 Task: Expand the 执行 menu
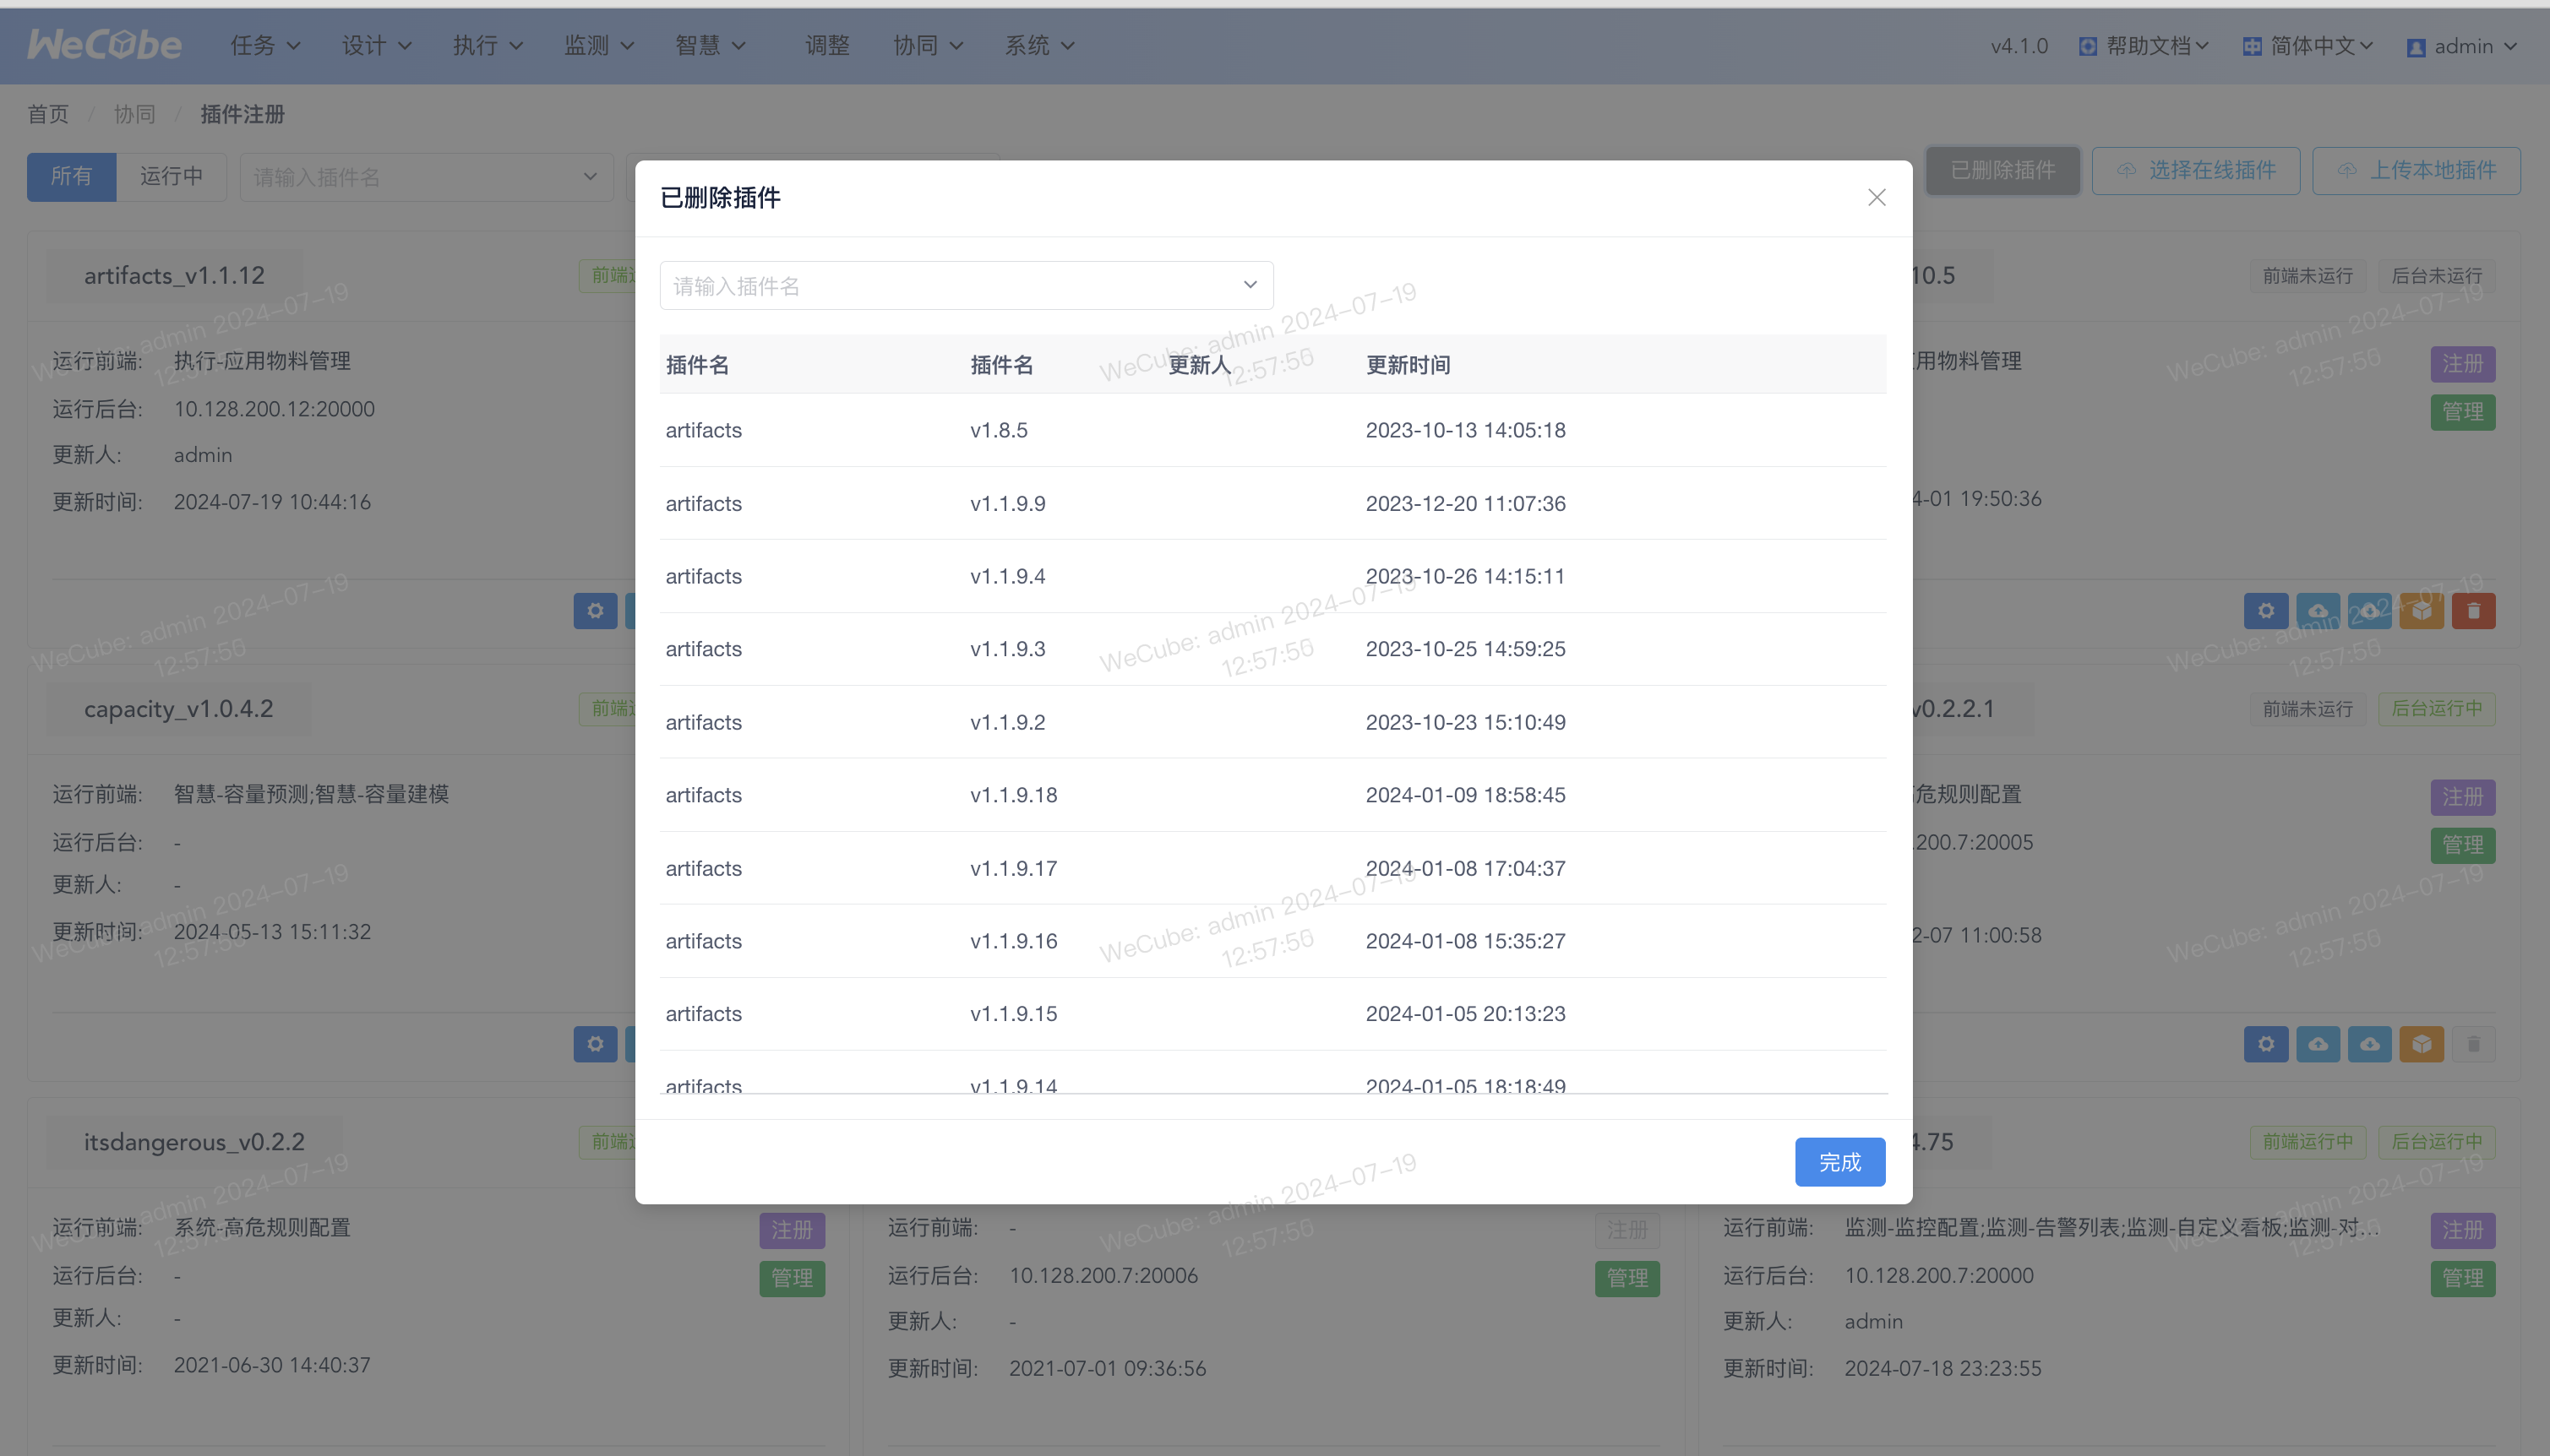click(488, 45)
